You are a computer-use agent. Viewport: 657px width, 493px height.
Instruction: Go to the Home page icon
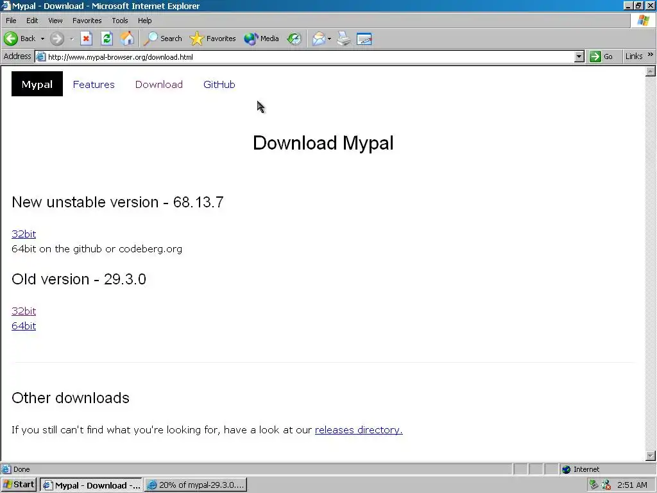click(x=127, y=39)
